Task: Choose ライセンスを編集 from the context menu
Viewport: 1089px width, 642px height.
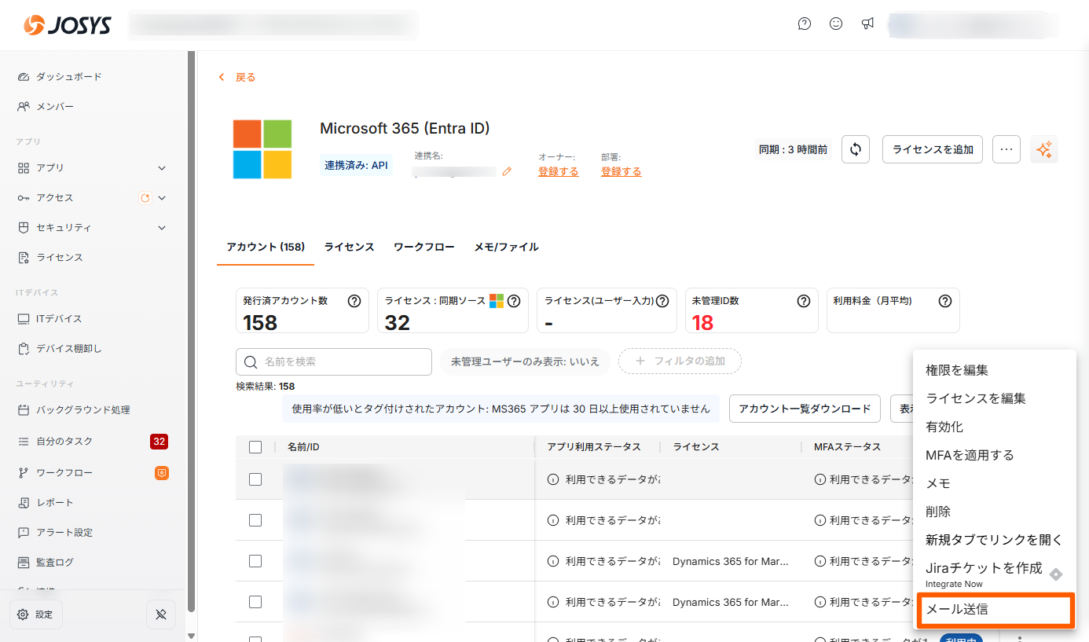Action: [995, 398]
